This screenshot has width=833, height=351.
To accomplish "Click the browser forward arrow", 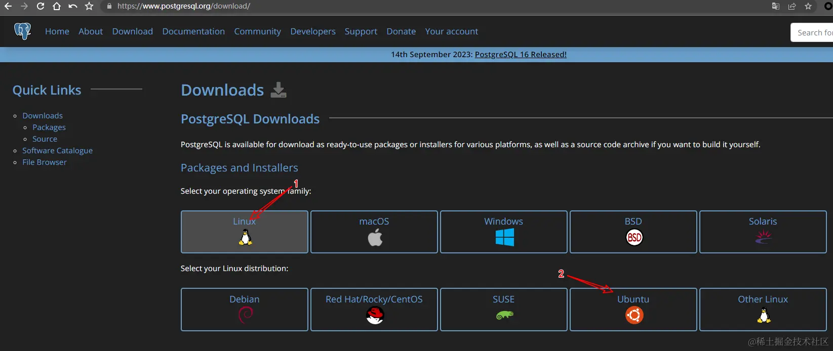I will pyautogui.click(x=24, y=6).
